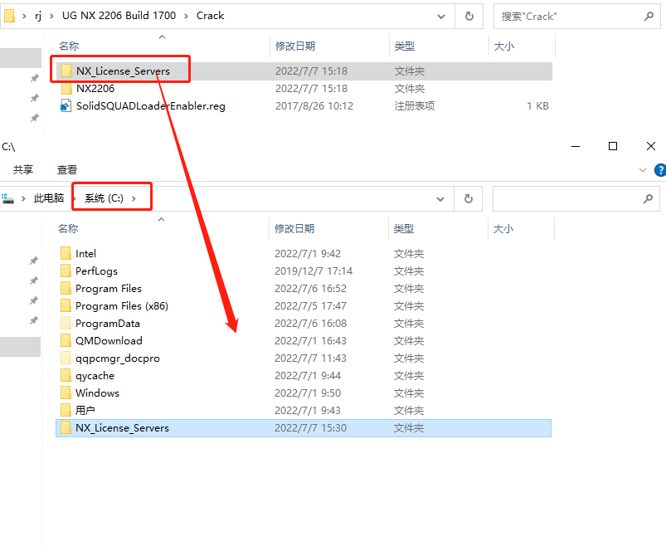Switch to the 查看 tab

[66, 169]
